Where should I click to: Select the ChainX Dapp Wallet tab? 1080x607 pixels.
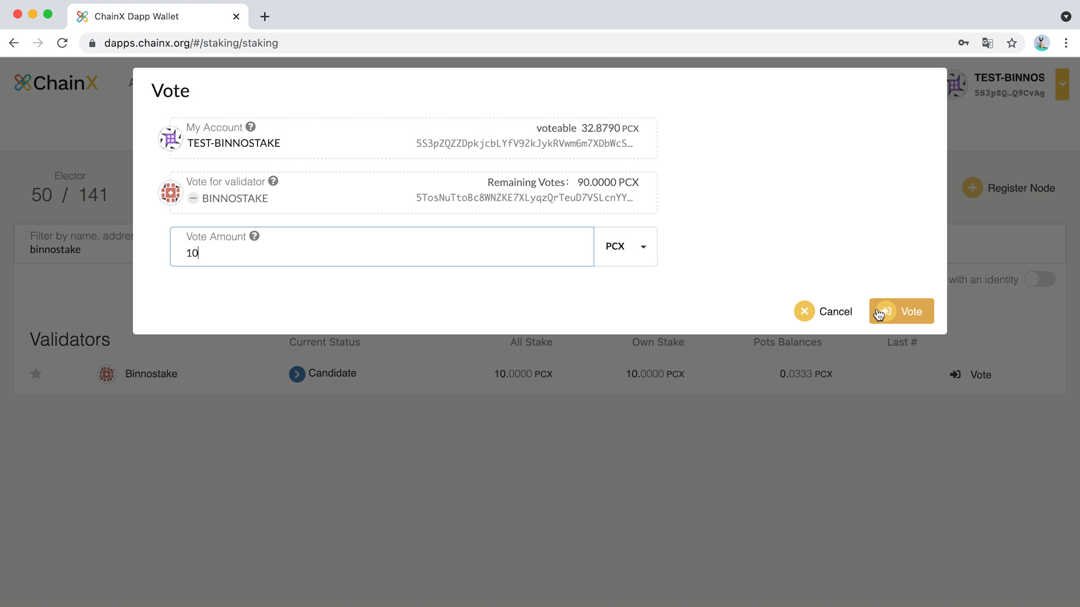point(157,16)
